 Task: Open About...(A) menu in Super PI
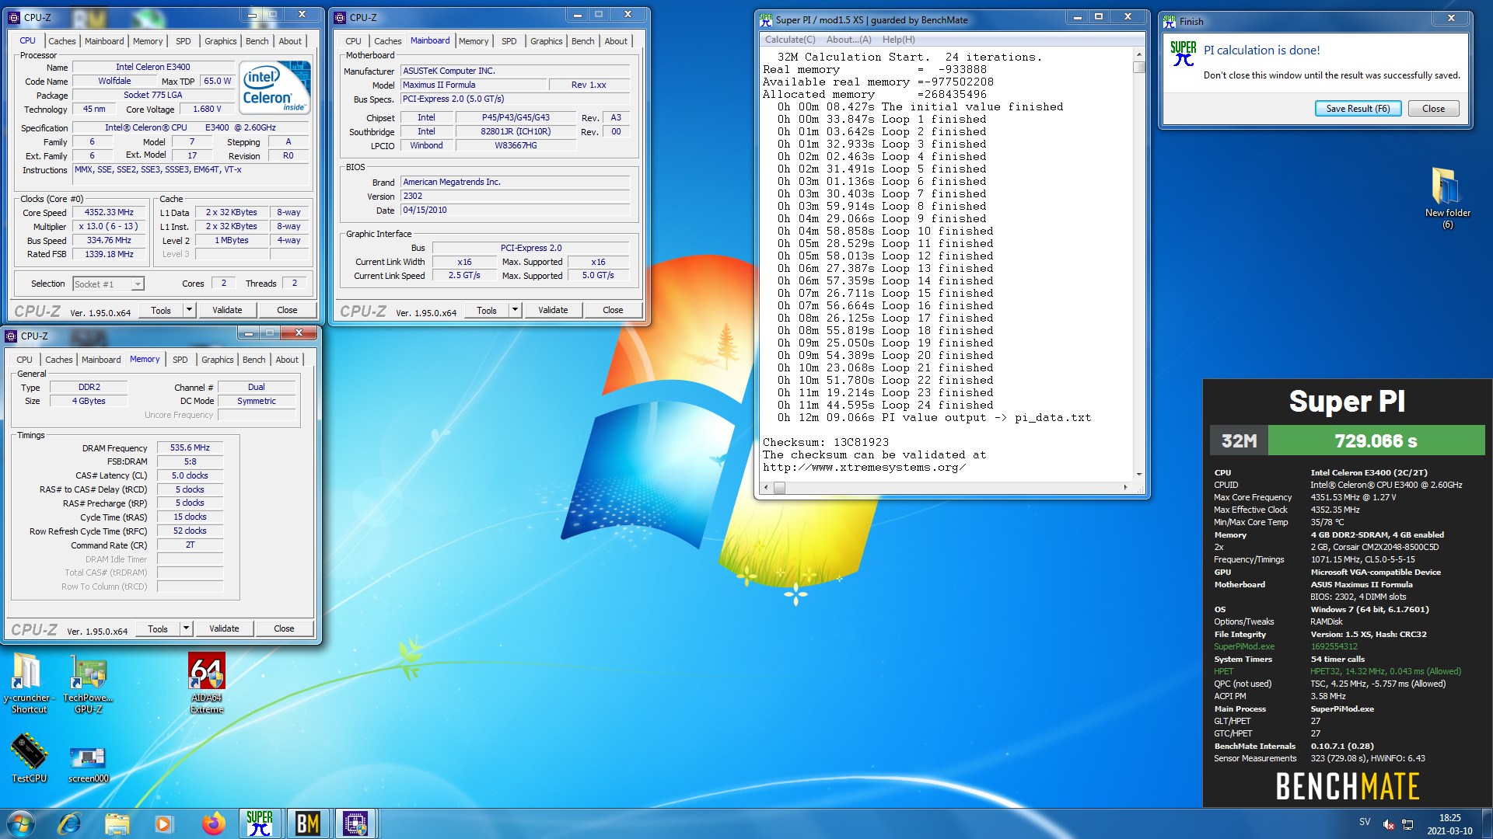(x=848, y=40)
